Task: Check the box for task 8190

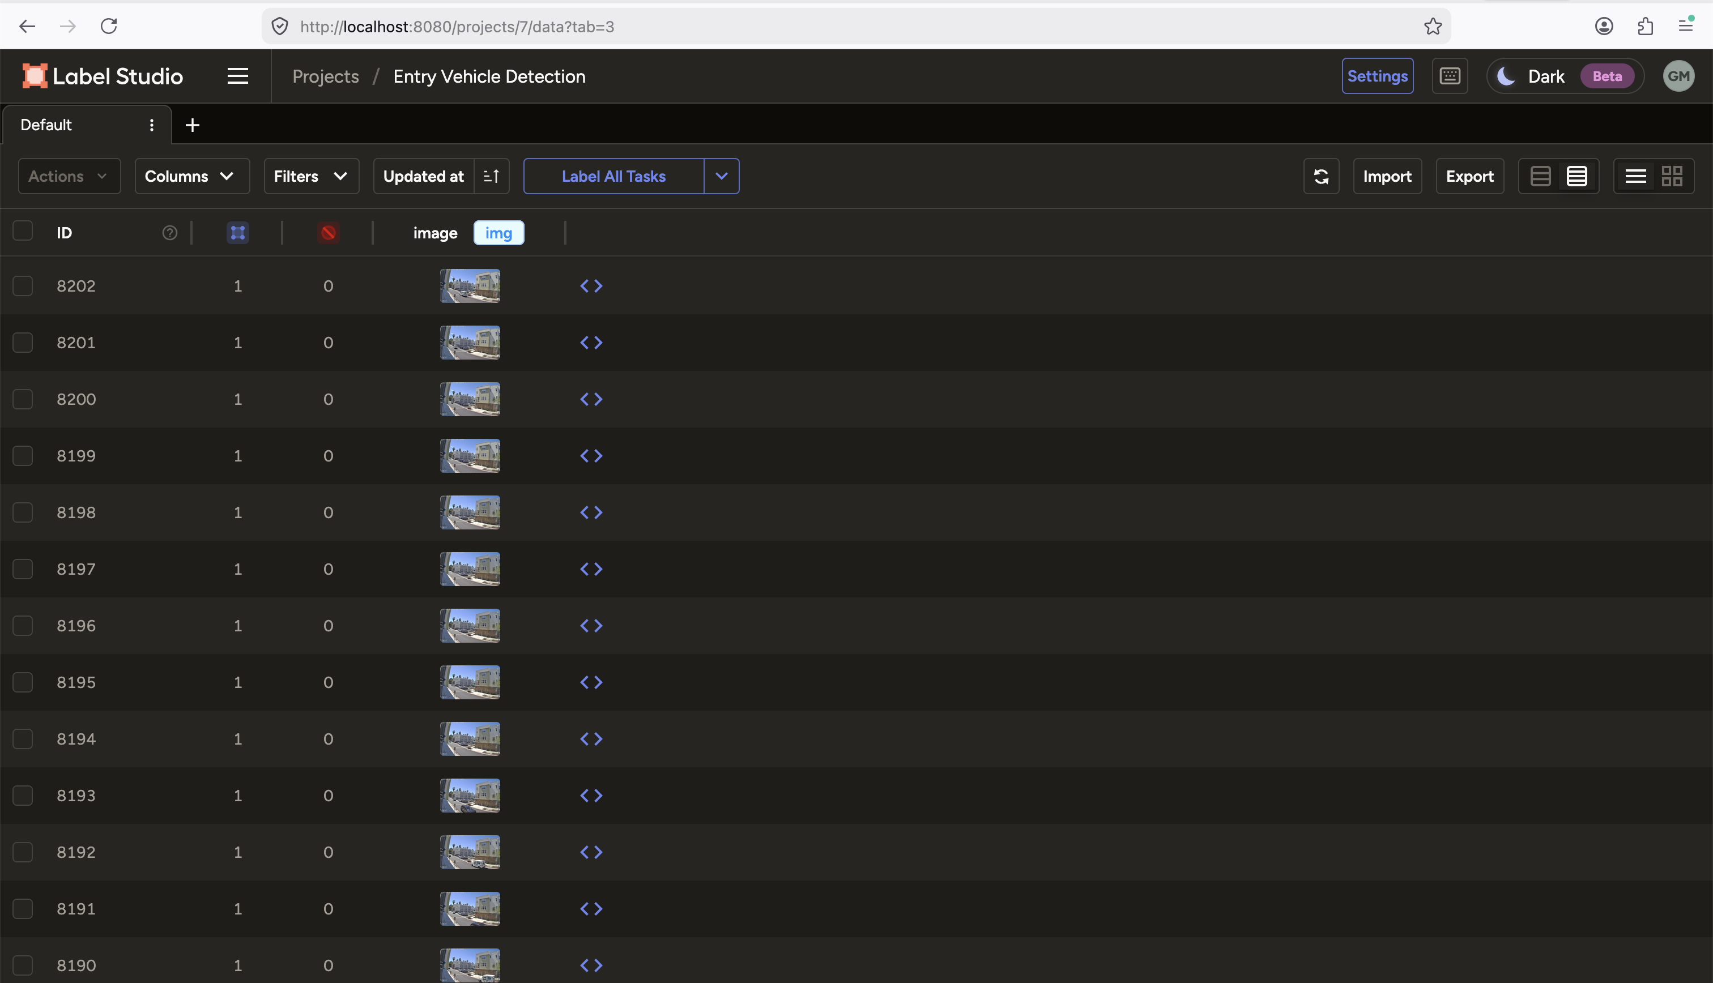Action: tap(23, 965)
